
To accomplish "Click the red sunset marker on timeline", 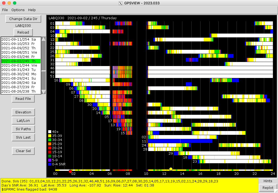I will 70,171.
